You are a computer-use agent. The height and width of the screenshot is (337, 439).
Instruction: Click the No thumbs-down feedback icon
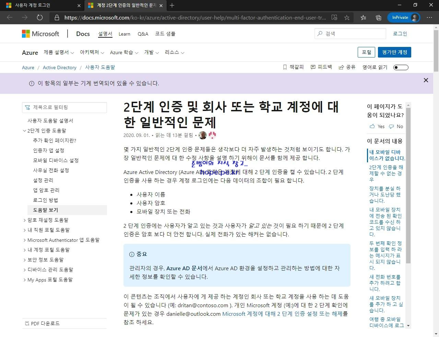point(391,126)
